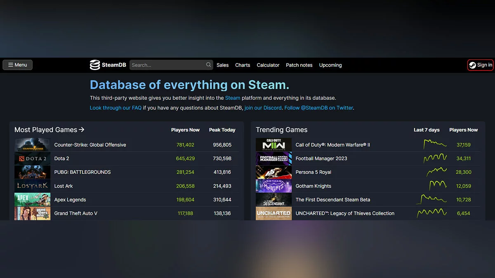Open the Counter-Strike game thumbnail
Viewport: 495px width, 278px height.
tap(33, 145)
